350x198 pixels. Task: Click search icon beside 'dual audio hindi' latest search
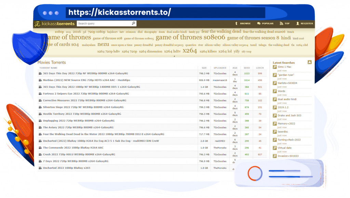pos(275,99)
